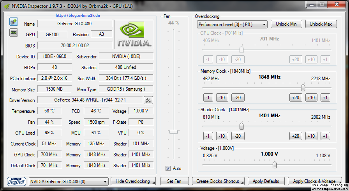Image resolution: width=349 pixels, height=191 pixels.
Task: Increase Shader Clock by 1 MHz
Action: point(325,136)
